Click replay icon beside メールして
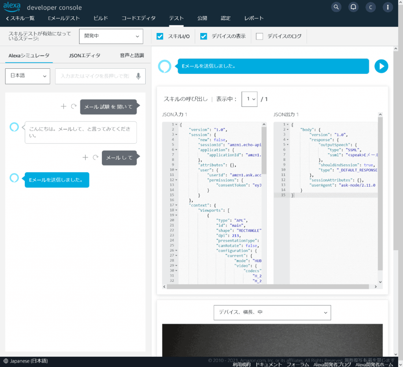403x367 pixels. [96, 157]
